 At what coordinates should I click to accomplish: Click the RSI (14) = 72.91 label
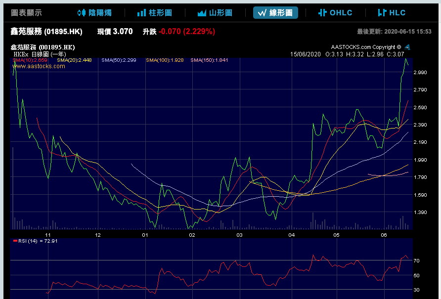(x=36, y=241)
